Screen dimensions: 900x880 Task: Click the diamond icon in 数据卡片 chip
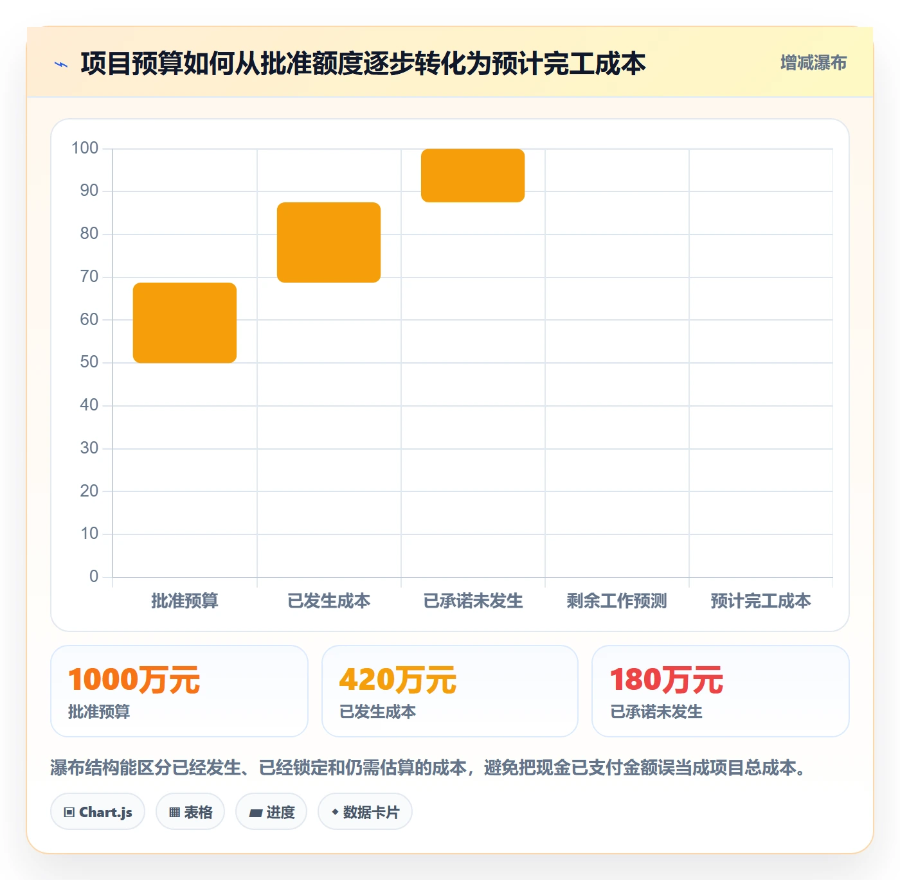tap(335, 812)
